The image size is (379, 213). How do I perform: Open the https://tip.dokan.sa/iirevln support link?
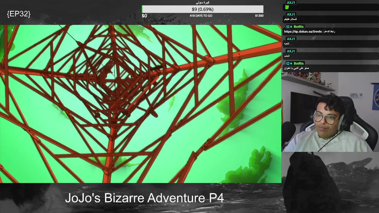pyautogui.click(x=303, y=31)
